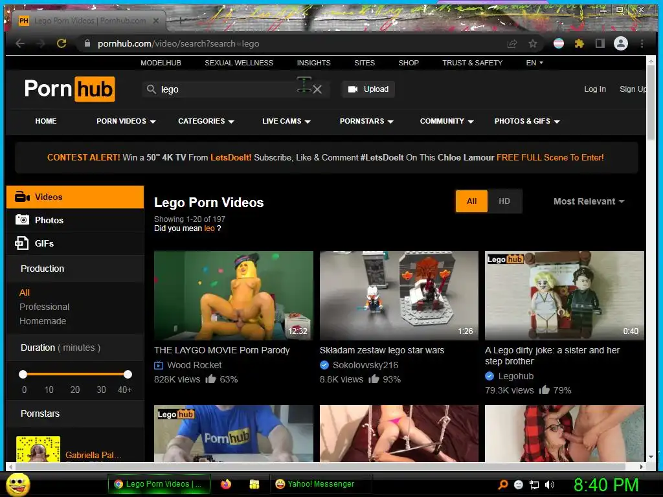Click verified badge next to Sokolovvsky216
Image resolution: width=663 pixels, height=497 pixels.
(x=324, y=365)
